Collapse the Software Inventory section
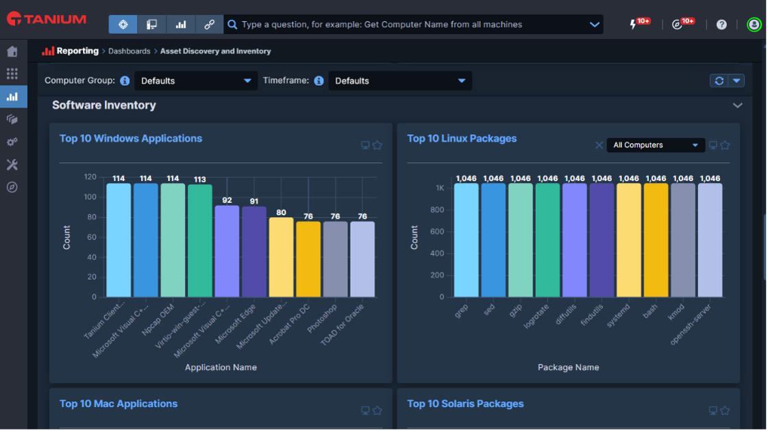The image size is (768, 431). [x=738, y=106]
